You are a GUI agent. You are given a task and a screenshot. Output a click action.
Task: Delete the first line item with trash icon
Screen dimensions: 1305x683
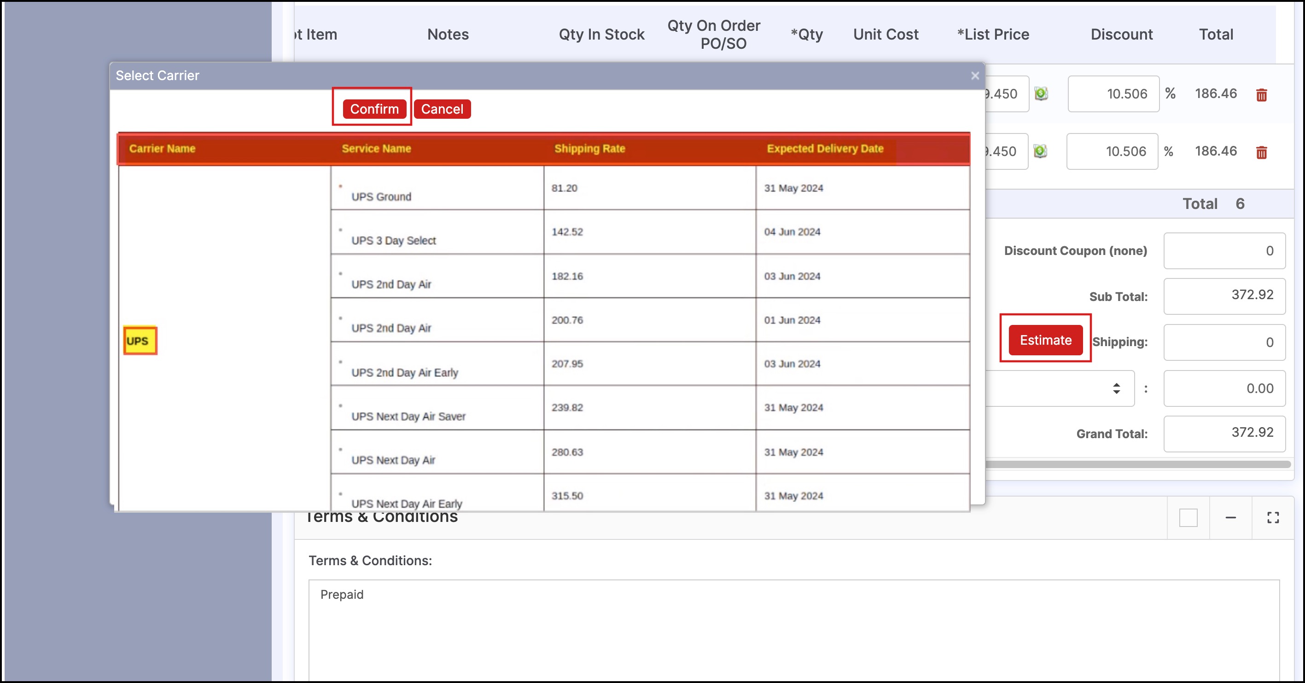(1261, 95)
